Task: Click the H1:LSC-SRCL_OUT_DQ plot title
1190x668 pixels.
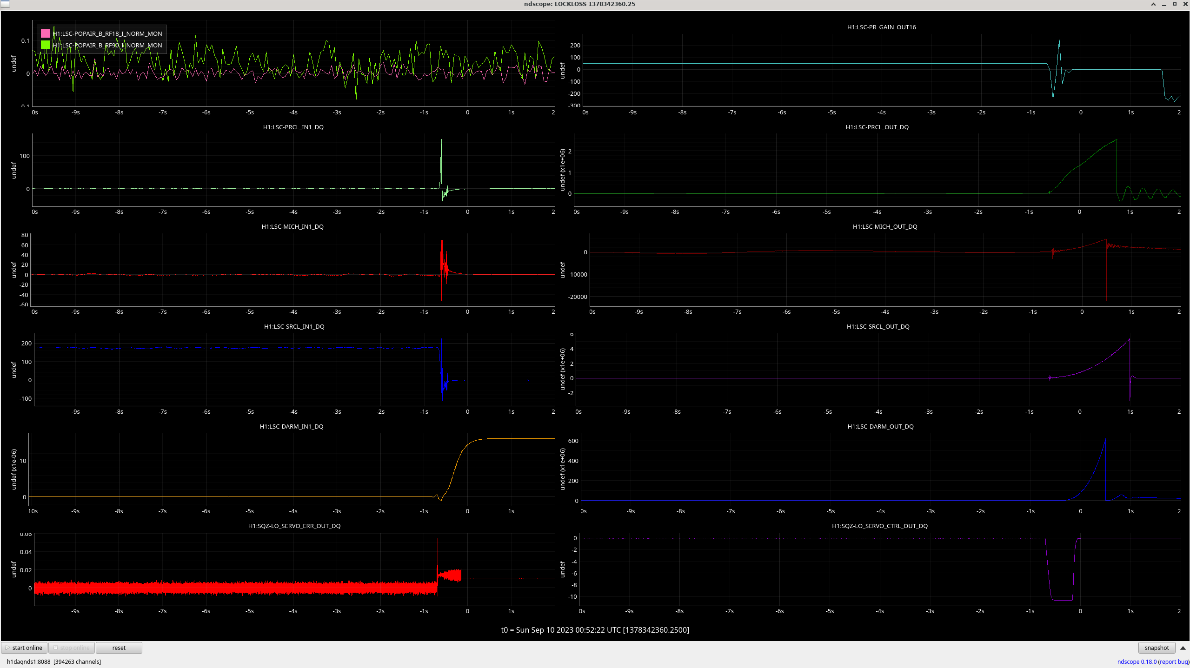Action: (x=878, y=326)
